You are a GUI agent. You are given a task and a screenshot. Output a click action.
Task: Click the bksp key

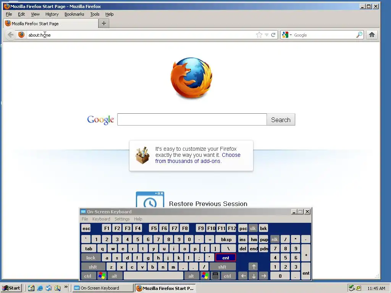pyautogui.click(x=226, y=240)
